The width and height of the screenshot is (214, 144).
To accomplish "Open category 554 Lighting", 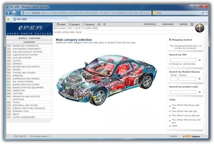I will click(29, 94).
